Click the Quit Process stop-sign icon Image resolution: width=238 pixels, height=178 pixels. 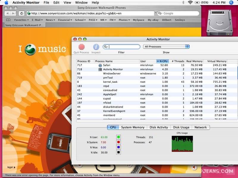pyautogui.click(x=82, y=47)
